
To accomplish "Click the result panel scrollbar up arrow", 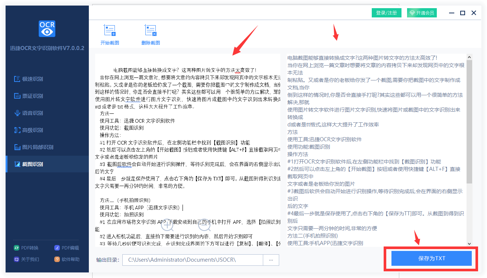I will click(469, 57).
